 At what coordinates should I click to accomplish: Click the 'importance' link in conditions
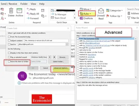point(92,55)
